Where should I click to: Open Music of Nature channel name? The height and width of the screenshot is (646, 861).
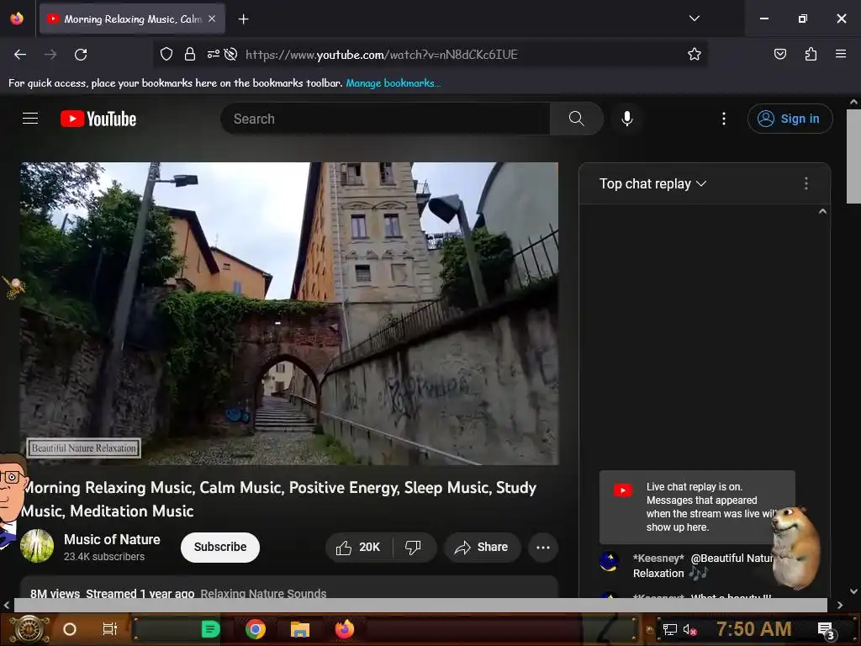pos(112,539)
